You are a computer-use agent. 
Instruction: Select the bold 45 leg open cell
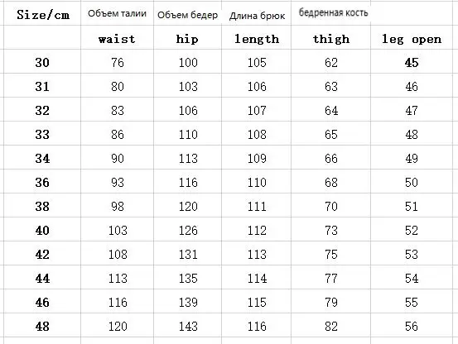412,61
